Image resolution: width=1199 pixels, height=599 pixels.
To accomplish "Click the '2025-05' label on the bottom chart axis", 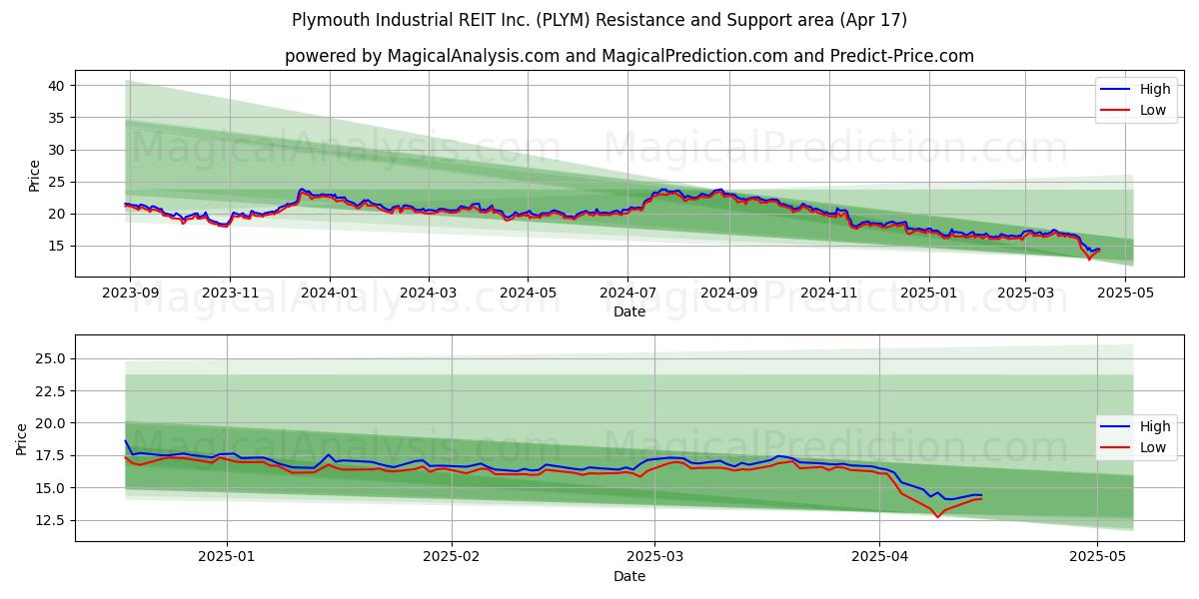I will pos(1097,558).
